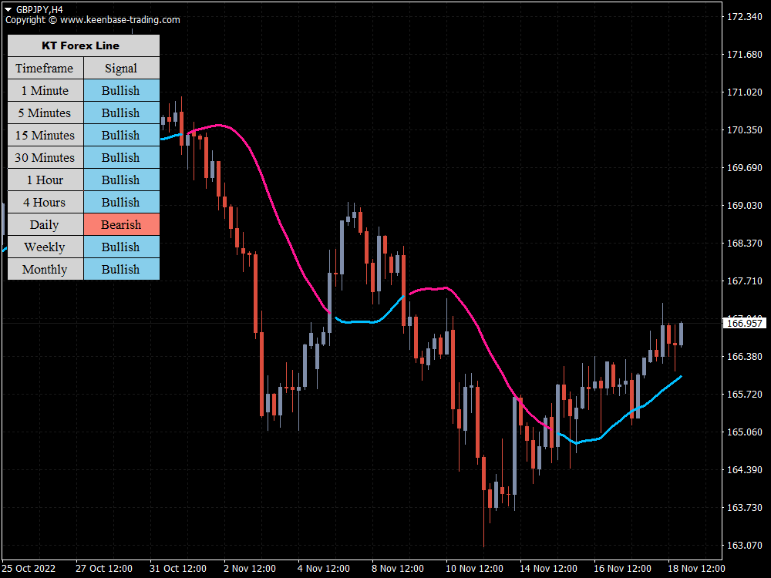Click the Bullish signal for 30 Minutes
The height and width of the screenshot is (578, 771).
[x=122, y=157]
